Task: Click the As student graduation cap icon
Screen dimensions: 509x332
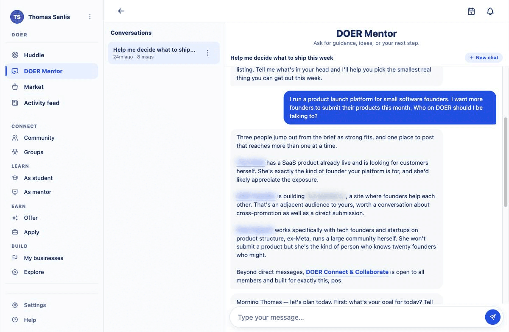Action: 15,178
